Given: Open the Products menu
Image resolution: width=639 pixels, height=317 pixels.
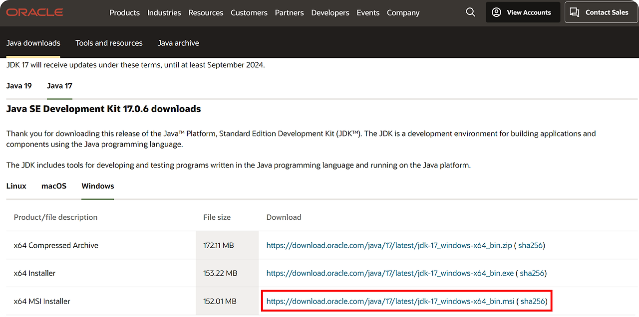Looking at the screenshot, I should tap(124, 12).
